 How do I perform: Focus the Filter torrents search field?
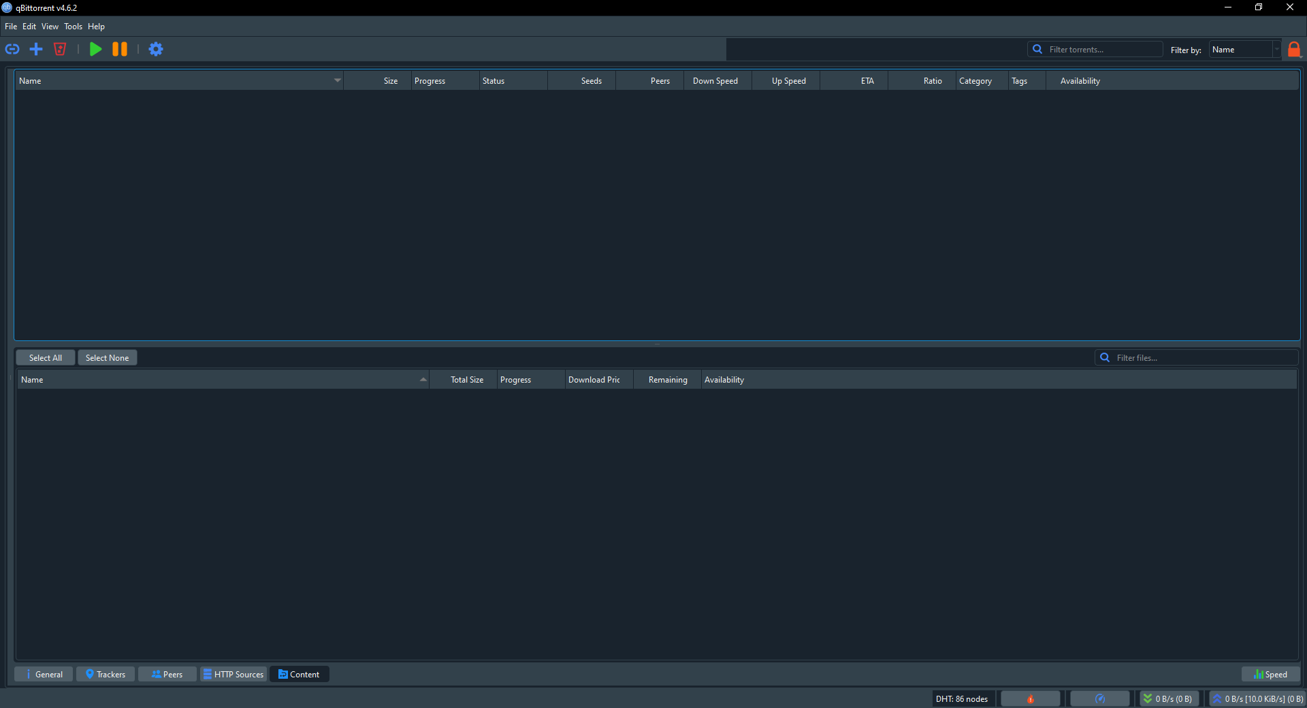(x=1095, y=49)
